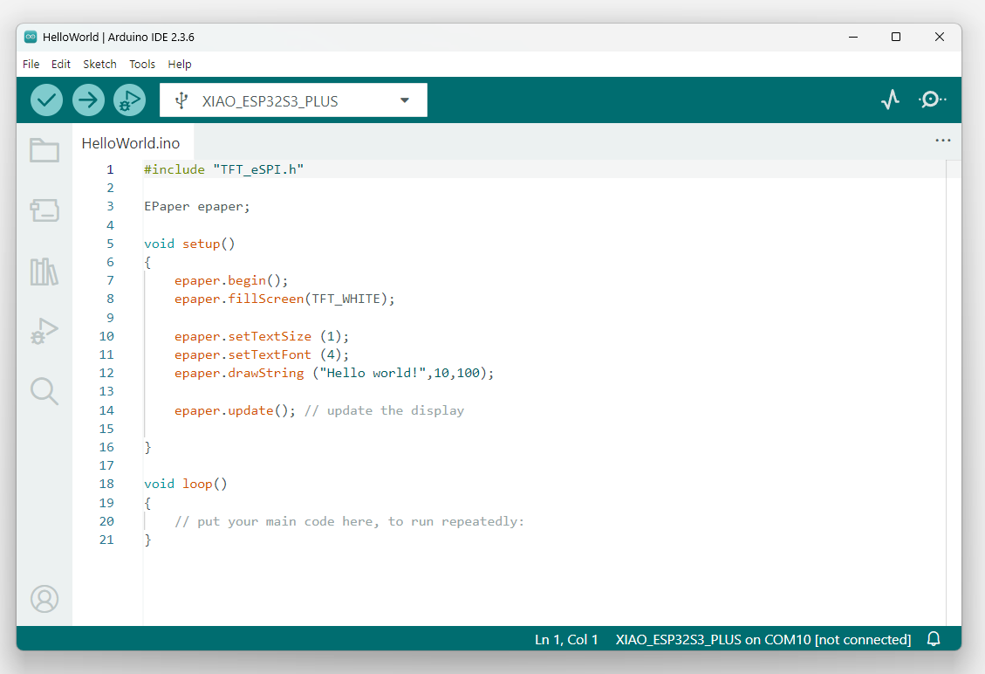Screen dimensions: 985x674
Task: Select the HelloWorld.ino tab
Action: (131, 143)
